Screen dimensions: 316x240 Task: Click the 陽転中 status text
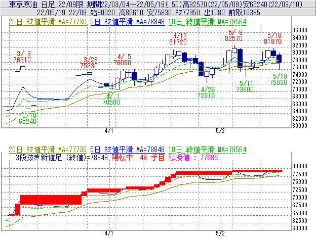coord(123,157)
